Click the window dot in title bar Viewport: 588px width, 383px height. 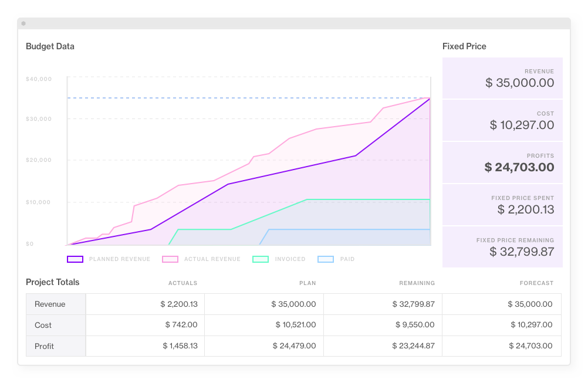[23, 23]
